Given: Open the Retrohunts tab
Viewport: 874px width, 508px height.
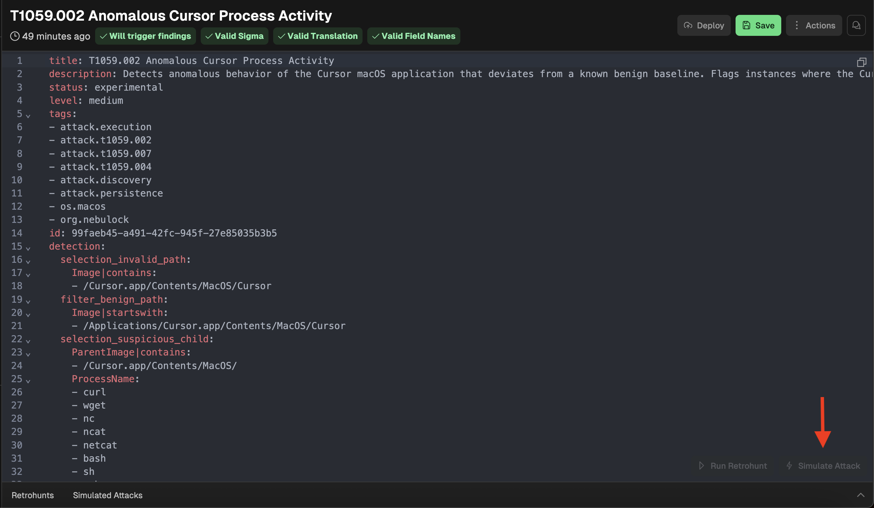Looking at the screenshot, I should click(32, 495).
